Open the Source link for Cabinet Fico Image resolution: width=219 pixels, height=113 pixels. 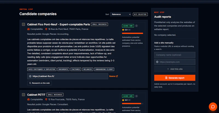[113, 76]
